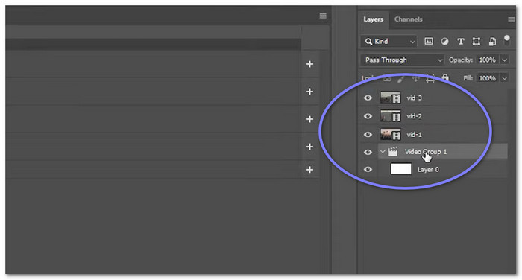The image size is (522, 280).
Task: Turn layer filtering on or off
Action: (x=506, y=40)
